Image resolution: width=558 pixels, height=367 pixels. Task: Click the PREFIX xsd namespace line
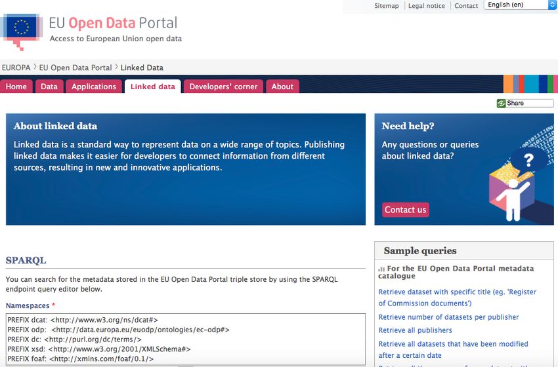point(99,349)
